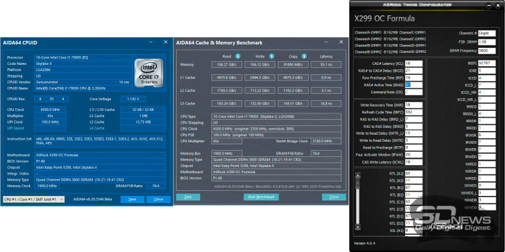
Task: Click the RAS# Active Time (tRAS) field
Action: click(x=413, y=85)
